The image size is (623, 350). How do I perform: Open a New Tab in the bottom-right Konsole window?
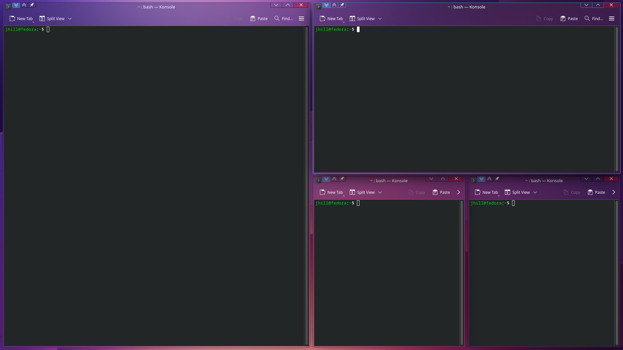486,192
